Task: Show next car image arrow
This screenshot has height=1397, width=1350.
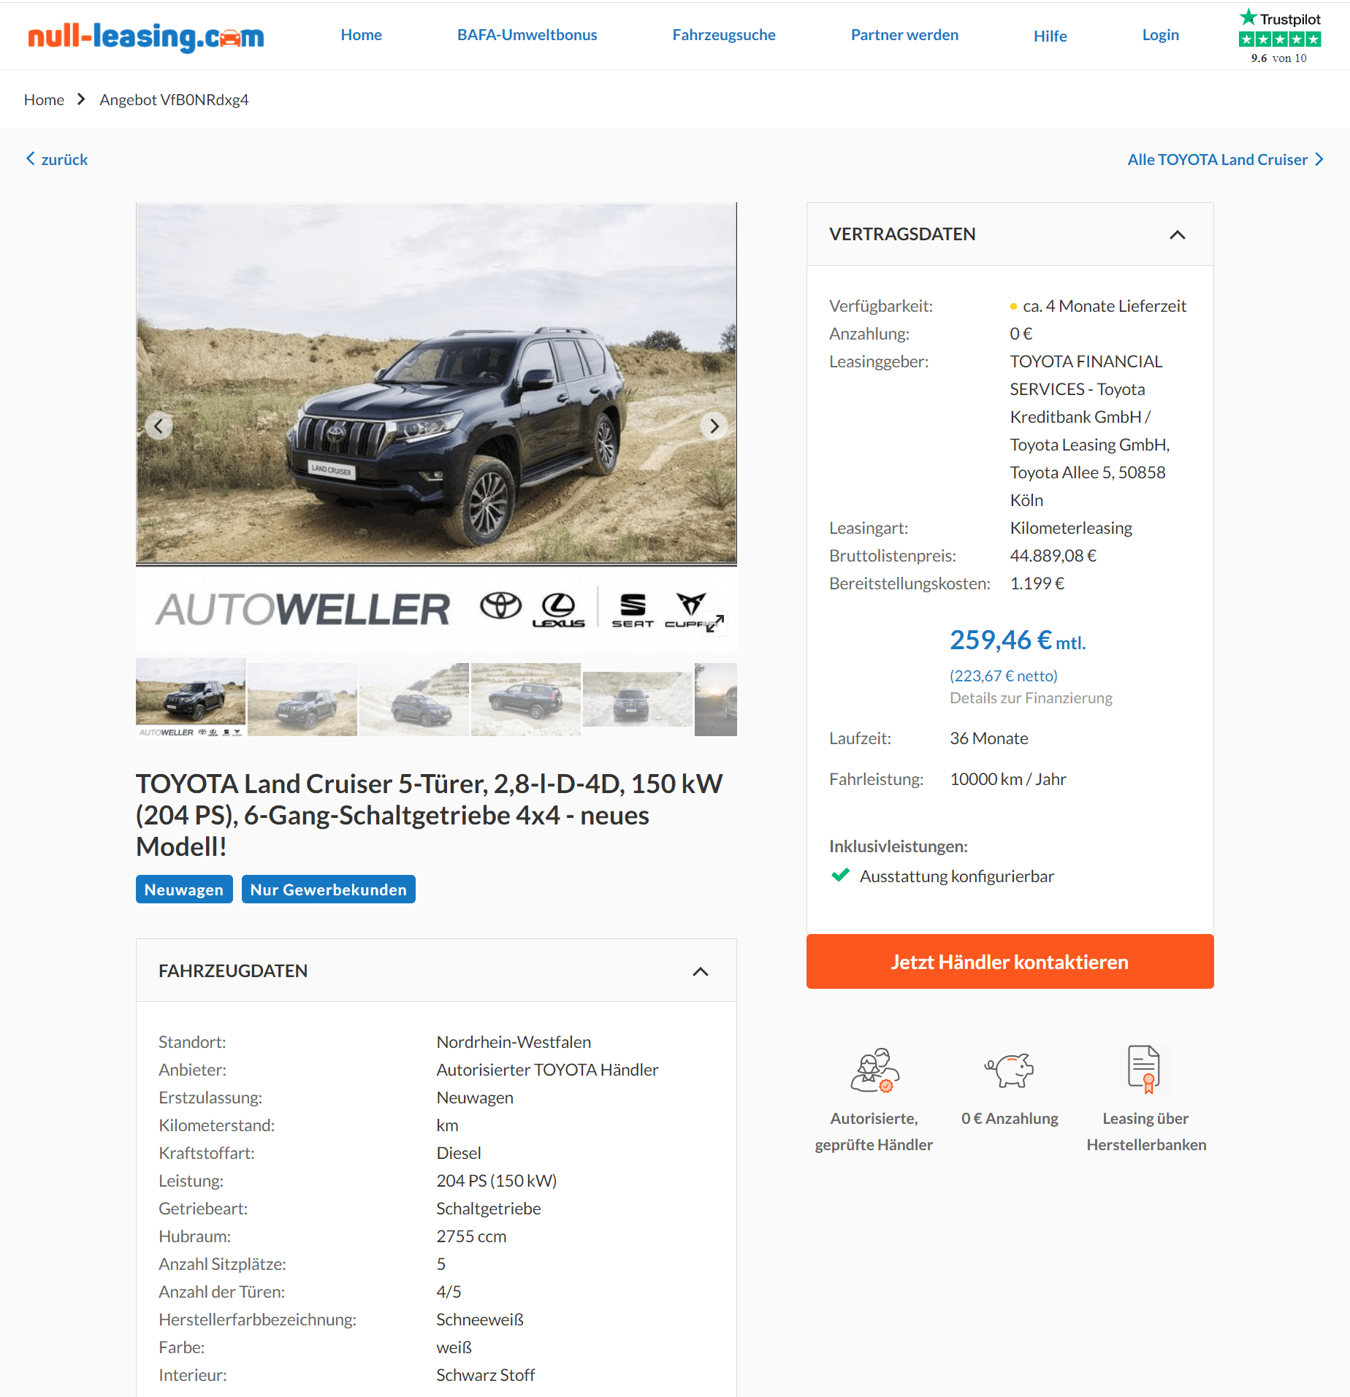Action: coord(714,426)
